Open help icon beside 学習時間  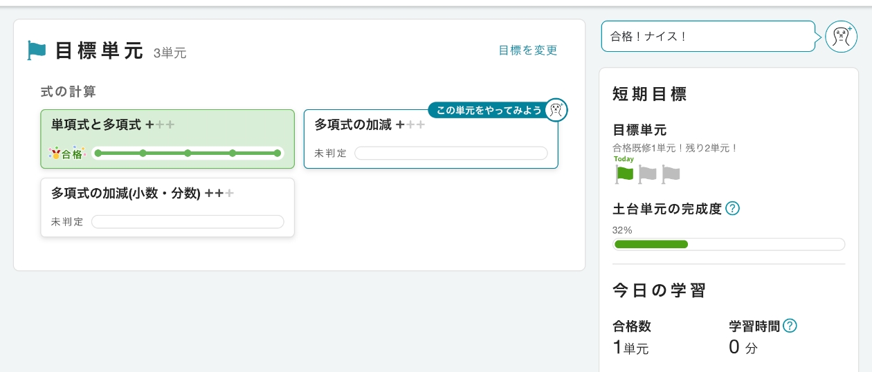point(790,326)
